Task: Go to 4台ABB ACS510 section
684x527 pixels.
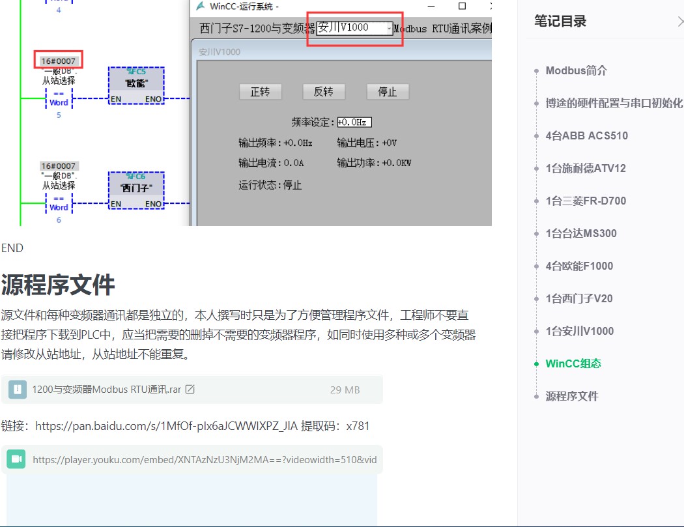Action: (x=586, y=135)
